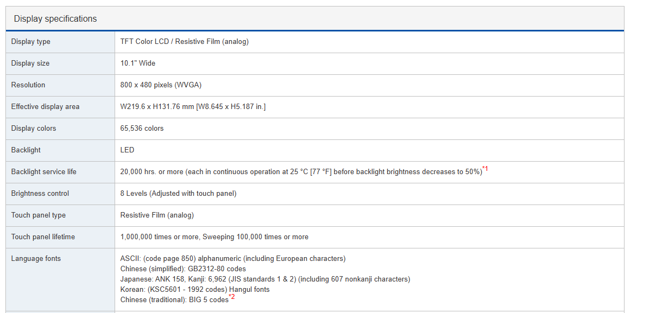Select the Effective display area label
Viewport: 656px width, 313px height.
pyautogui.click(x=45, y=107)
